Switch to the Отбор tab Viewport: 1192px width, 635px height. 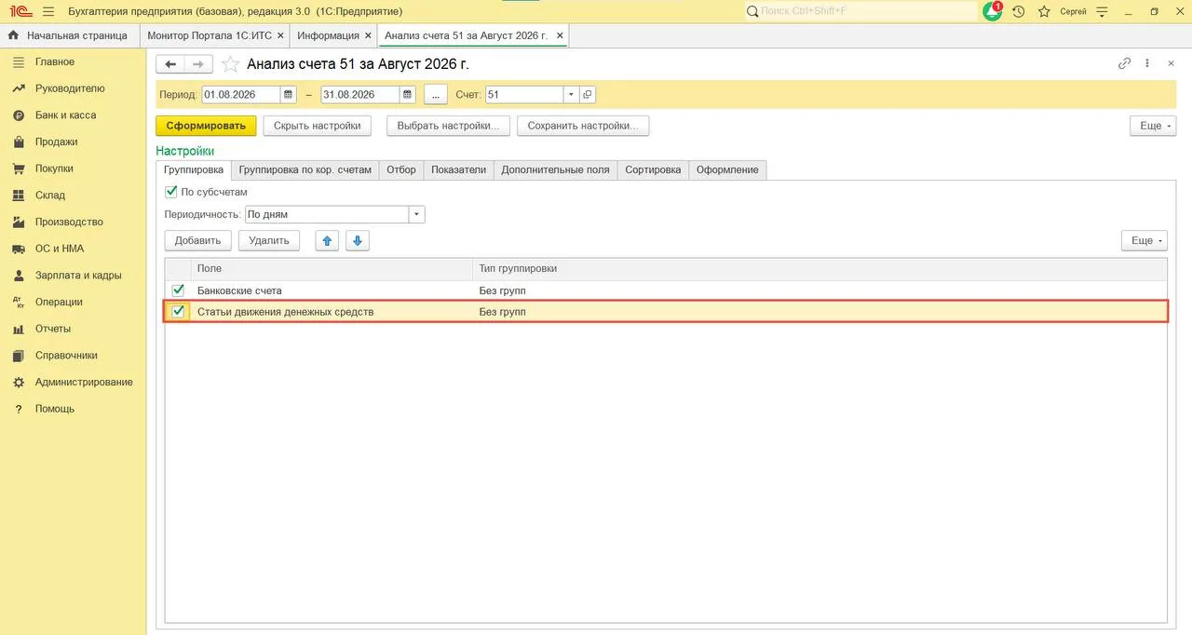pyautogui.click(x=401, y=169)
